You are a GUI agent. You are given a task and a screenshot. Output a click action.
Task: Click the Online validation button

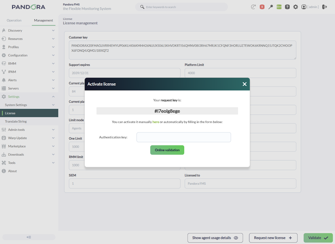click(167, 150)
